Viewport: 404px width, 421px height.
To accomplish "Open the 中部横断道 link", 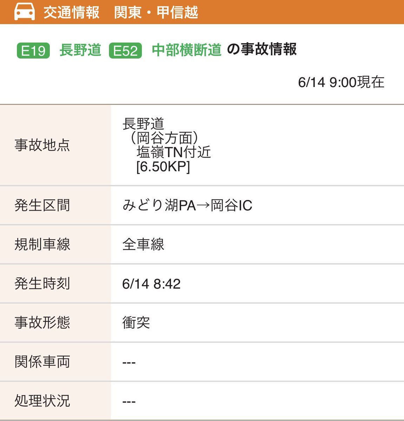I will [x=187, y=50].
